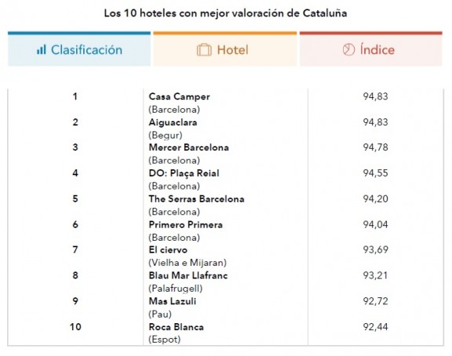This screenshot has width=452, height=356.
Task: Click the suitcase icon beside Hotel
Action: pos(204,50)
